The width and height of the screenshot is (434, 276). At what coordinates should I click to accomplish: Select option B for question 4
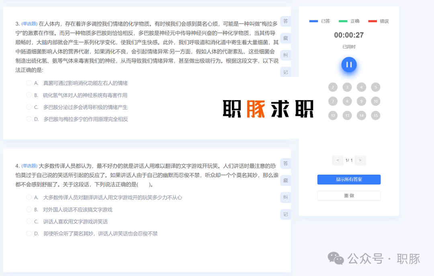[29, 209]
